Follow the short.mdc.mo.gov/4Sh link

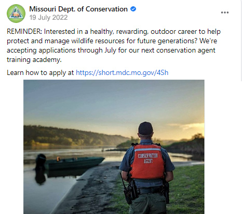point(122,72)
